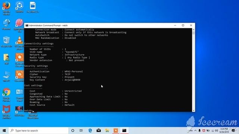Show hidden system tray icons
This screenshot has width=239, height=134.
click(x=195, y=131)
